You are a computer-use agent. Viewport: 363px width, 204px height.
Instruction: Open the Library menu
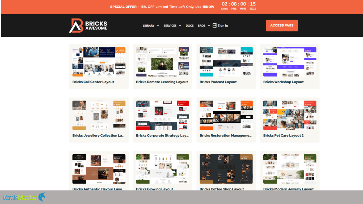(149, 26)
